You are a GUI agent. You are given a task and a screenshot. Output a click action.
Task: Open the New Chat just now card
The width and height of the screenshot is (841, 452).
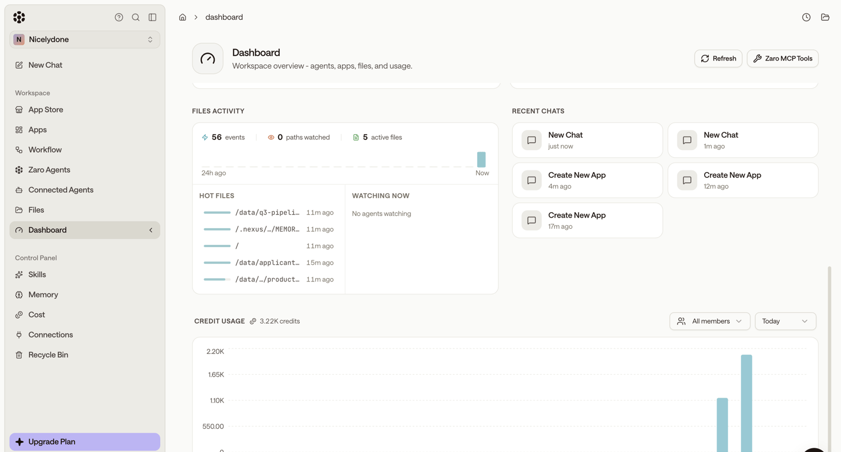click(x=587, y=140)
